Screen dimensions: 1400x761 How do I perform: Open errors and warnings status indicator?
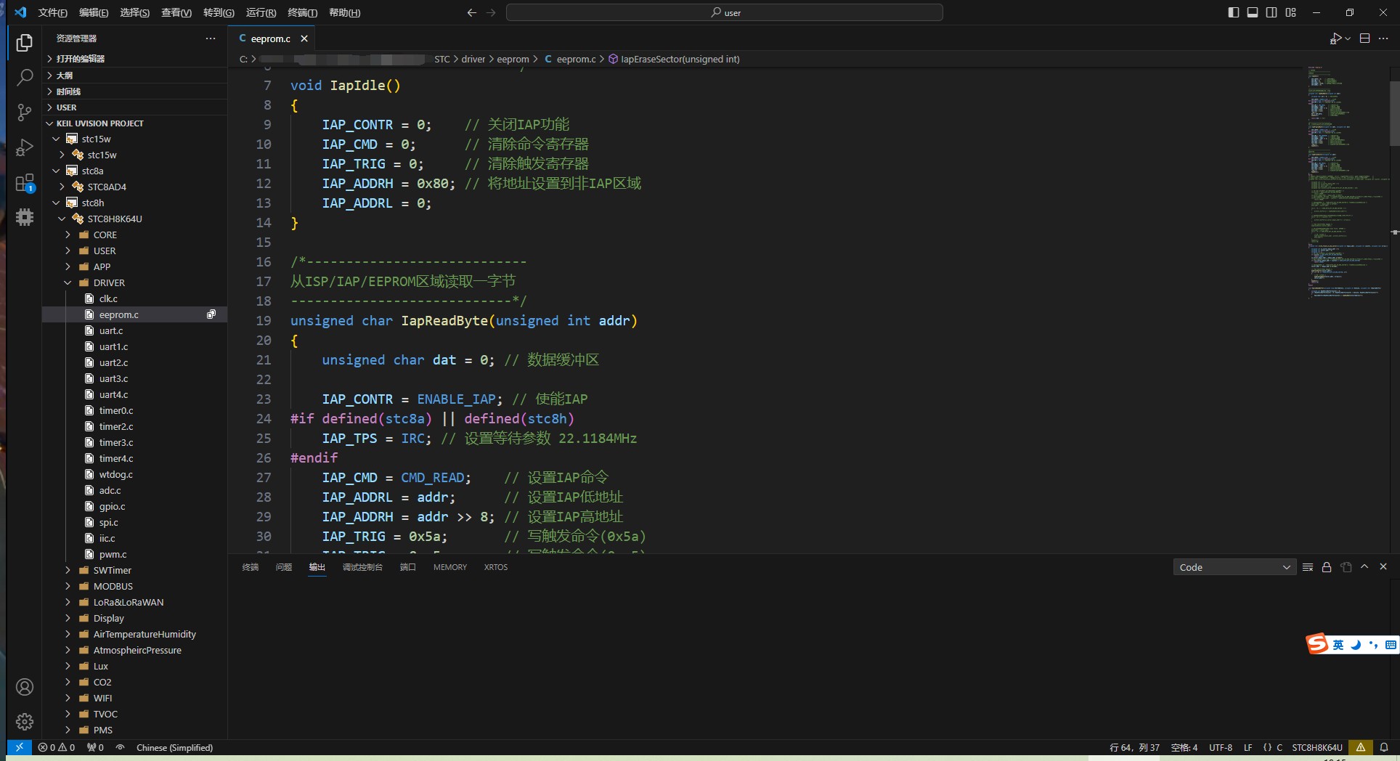pyautogui.click(x=57, y=747)
